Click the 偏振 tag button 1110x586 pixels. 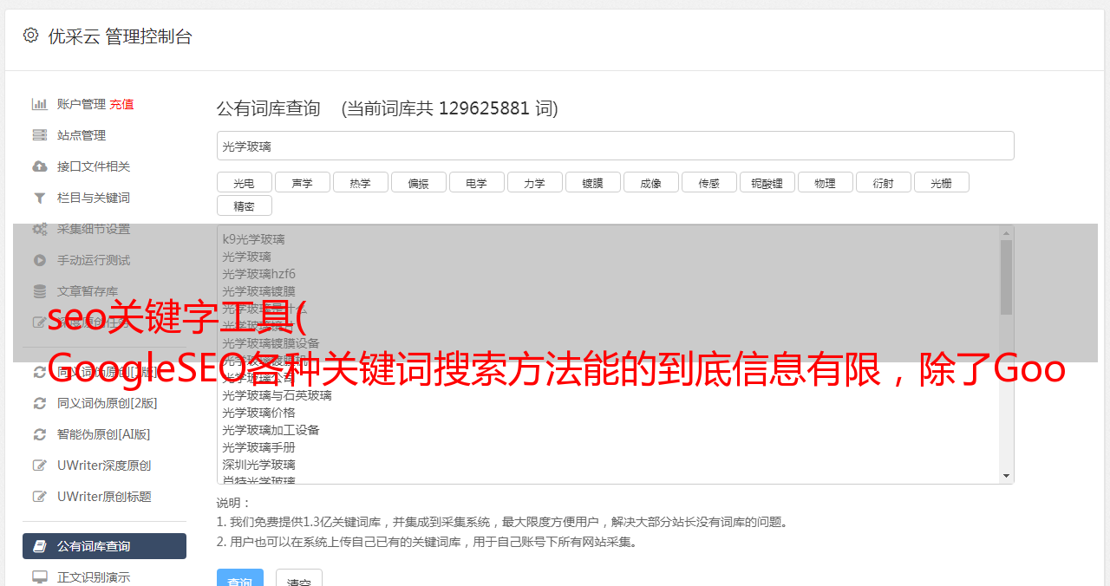pos(419,183)
